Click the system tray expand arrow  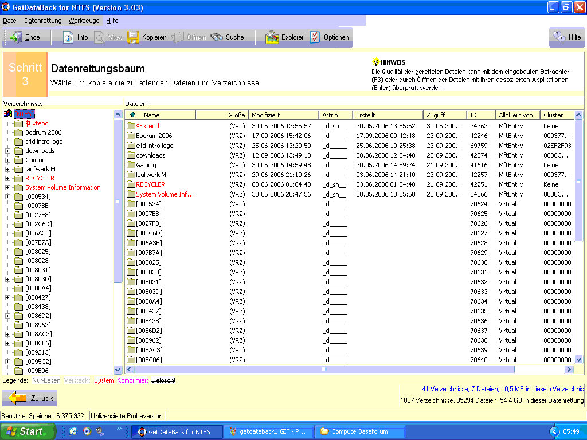tap(554, 431)
